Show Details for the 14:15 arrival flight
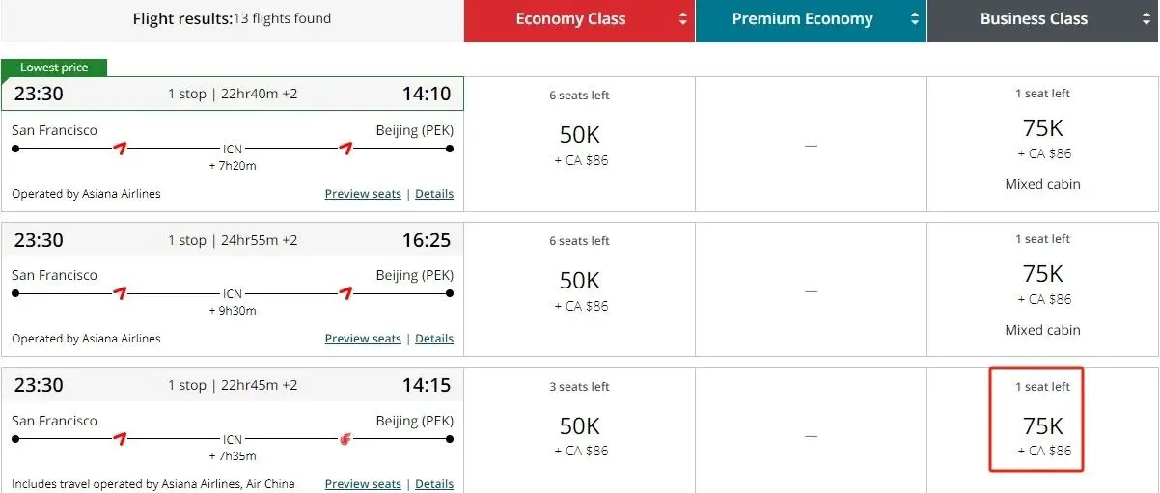This screenshot has width=1160, height=493. click(x=434, y=484)
